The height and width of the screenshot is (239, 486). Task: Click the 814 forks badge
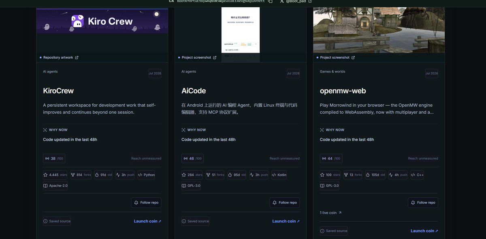tap(81, 175)
